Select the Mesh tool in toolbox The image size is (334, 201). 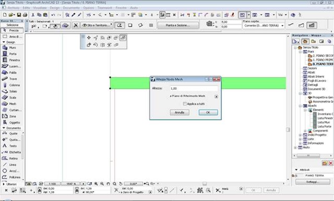click(x=11, y=104)
